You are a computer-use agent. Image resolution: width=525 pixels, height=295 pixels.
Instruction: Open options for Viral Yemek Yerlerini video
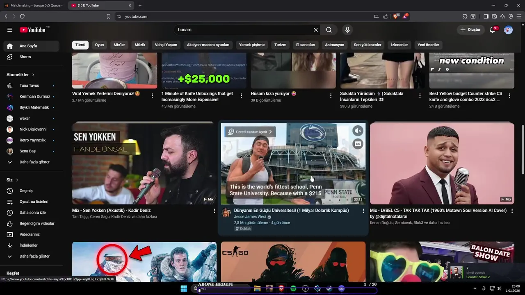coord(152,95)
